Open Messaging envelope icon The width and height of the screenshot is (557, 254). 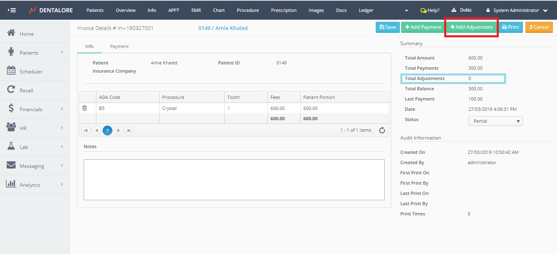(11, 165)
